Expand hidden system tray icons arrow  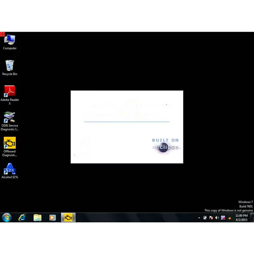[199, 218]
